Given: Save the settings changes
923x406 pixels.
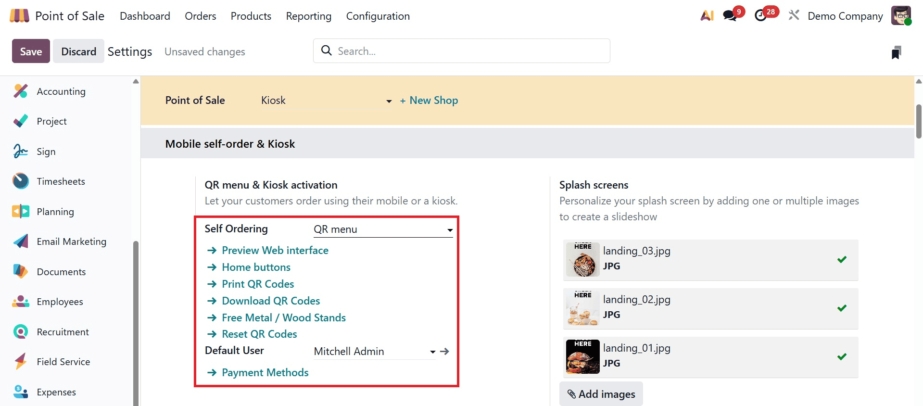Looking at the screenshot, I should point(31,51).
